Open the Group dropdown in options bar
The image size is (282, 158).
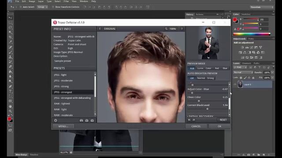click(42, 7)
